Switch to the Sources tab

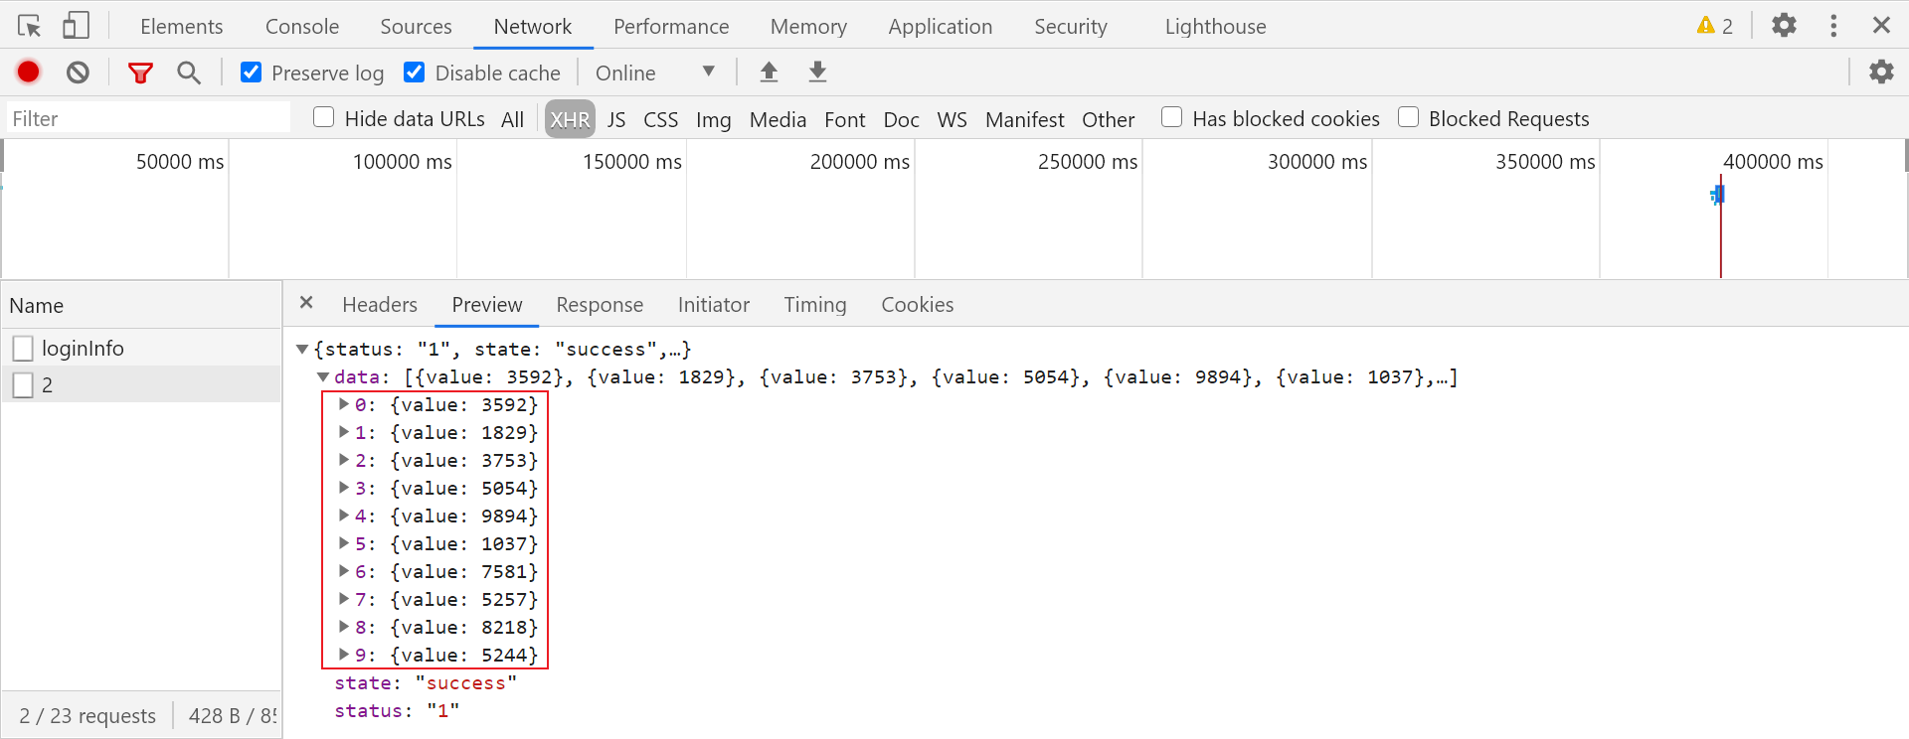(x=416, y=27)
